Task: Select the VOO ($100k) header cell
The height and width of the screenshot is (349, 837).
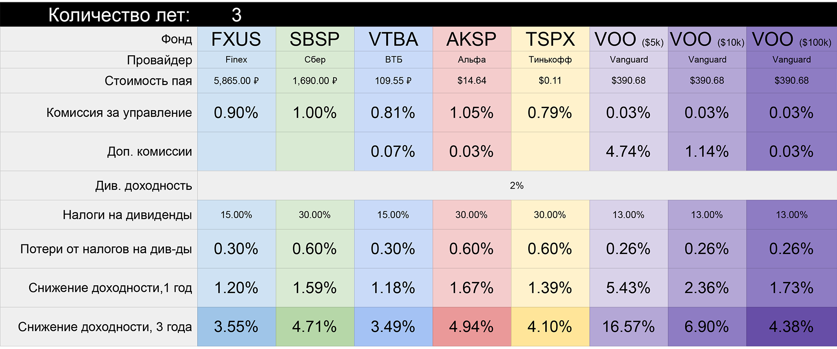Action: click(x=791, y=40)
